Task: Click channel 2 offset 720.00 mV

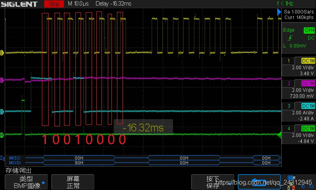Action: pos(302,96)
